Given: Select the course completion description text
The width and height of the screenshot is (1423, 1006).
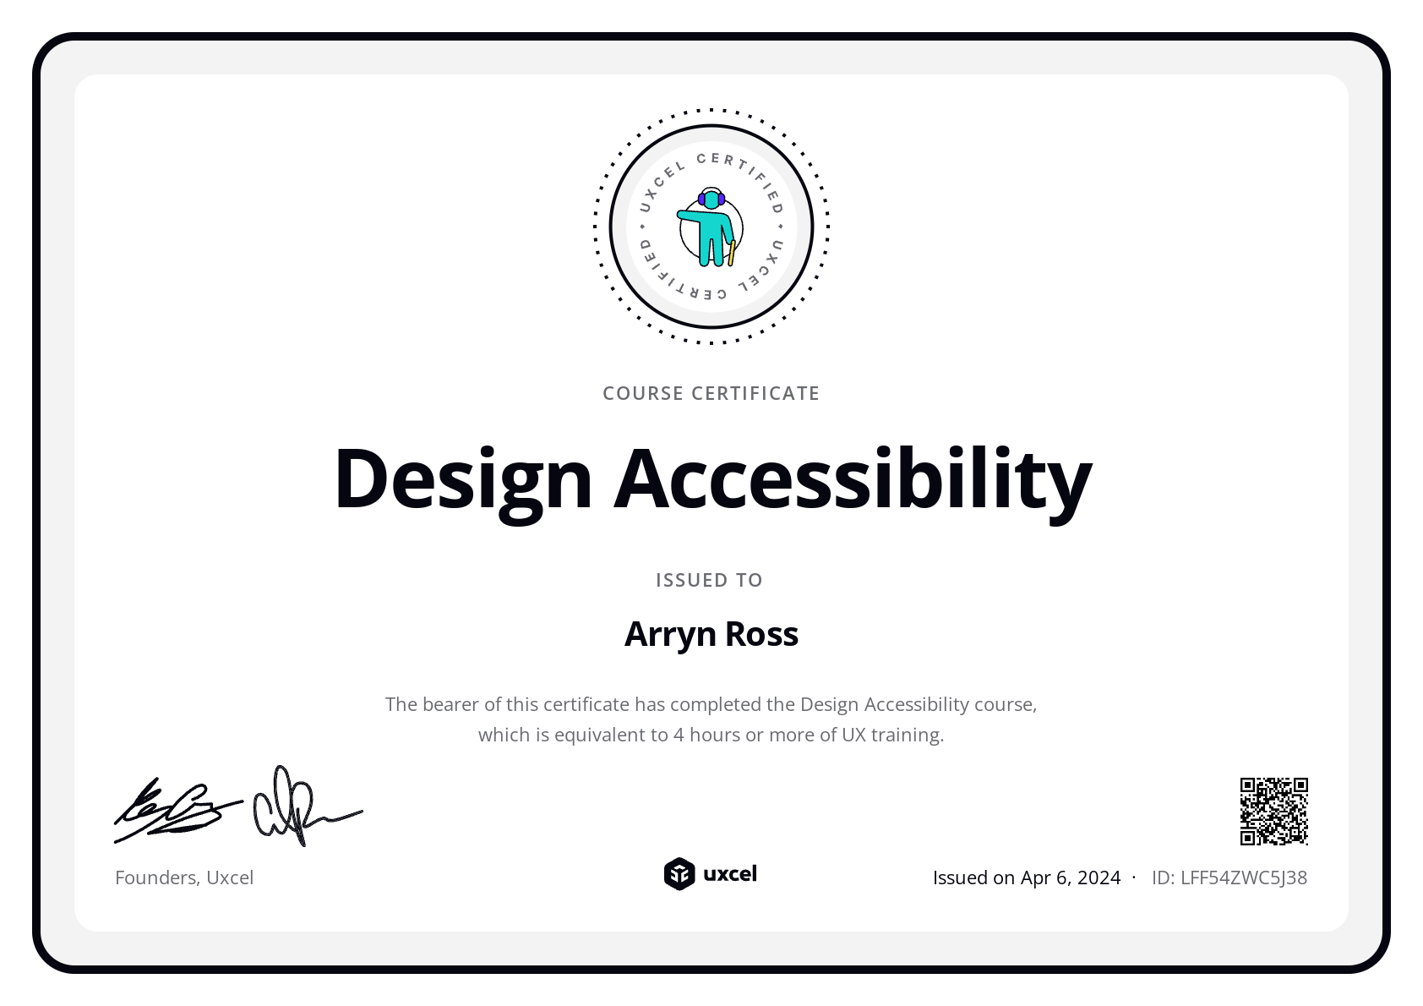Looking at the screenshot, I should 711,719.
